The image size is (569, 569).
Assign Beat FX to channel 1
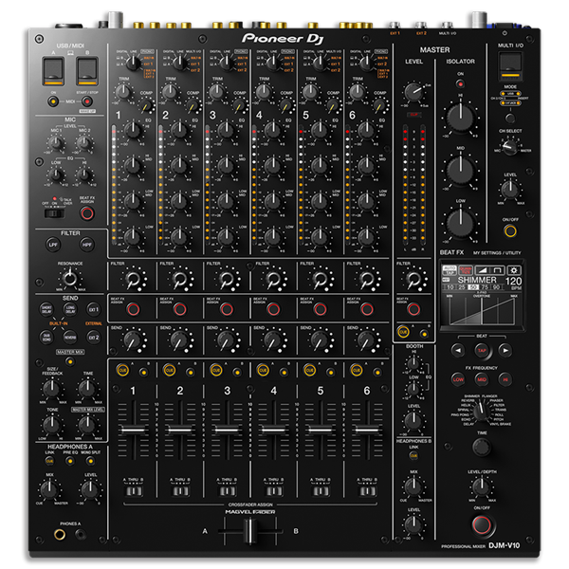(x=133, y=309)
